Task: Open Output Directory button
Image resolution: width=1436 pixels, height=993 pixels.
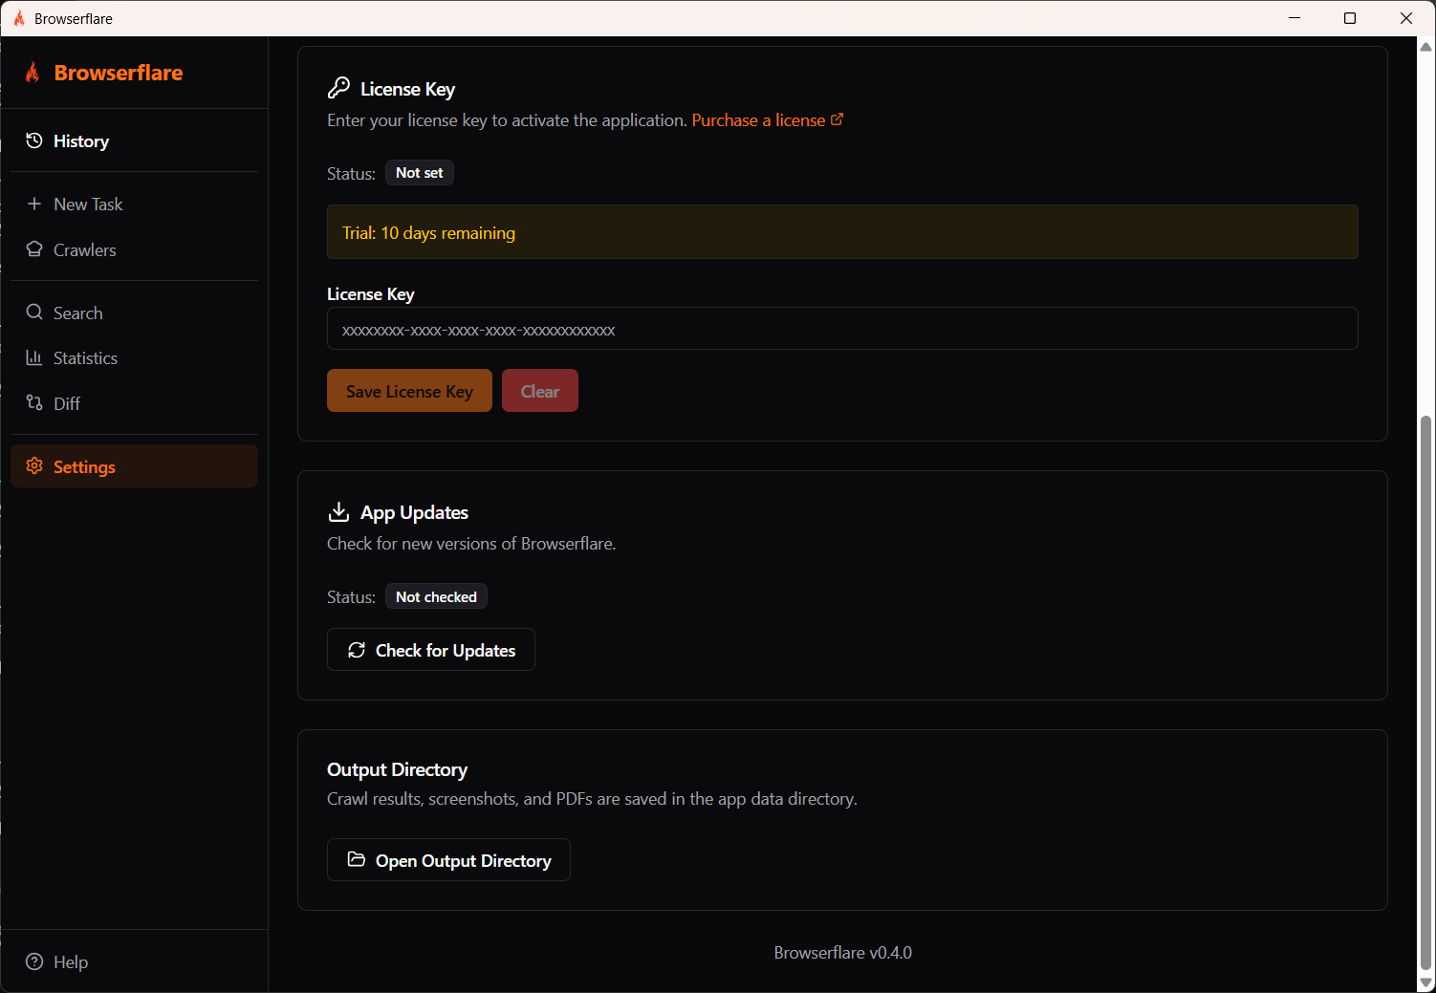Action: pos(448,860)
